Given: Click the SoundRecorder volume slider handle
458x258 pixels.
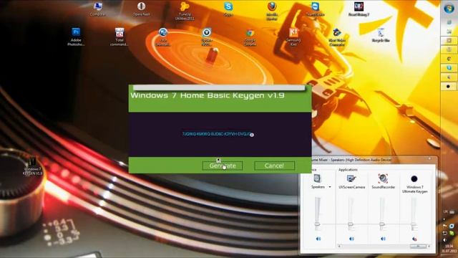Looking at the screenshot, I should coord(382,224).
